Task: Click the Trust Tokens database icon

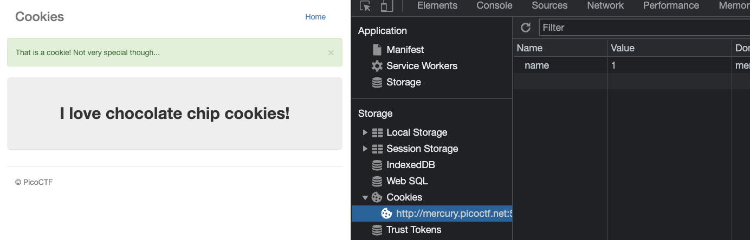Action: point(377,230)
